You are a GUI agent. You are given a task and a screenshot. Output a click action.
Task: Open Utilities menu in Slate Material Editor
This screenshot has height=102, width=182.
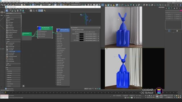29,9
